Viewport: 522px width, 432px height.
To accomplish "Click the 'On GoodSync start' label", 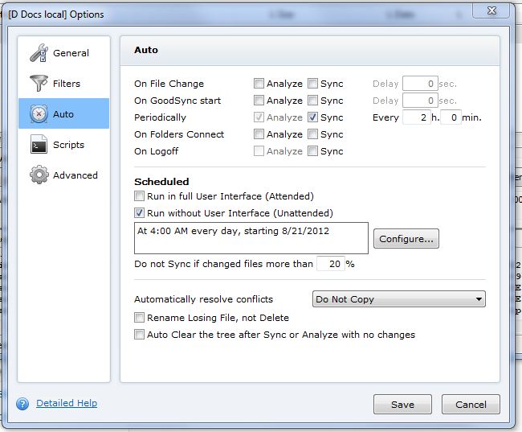I will coord(177,101).
